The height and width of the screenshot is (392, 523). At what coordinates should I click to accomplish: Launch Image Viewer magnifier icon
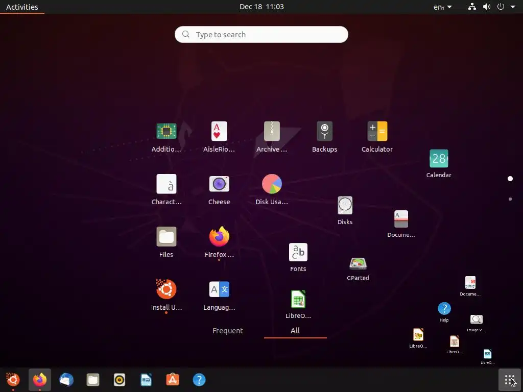pos(477,320)
